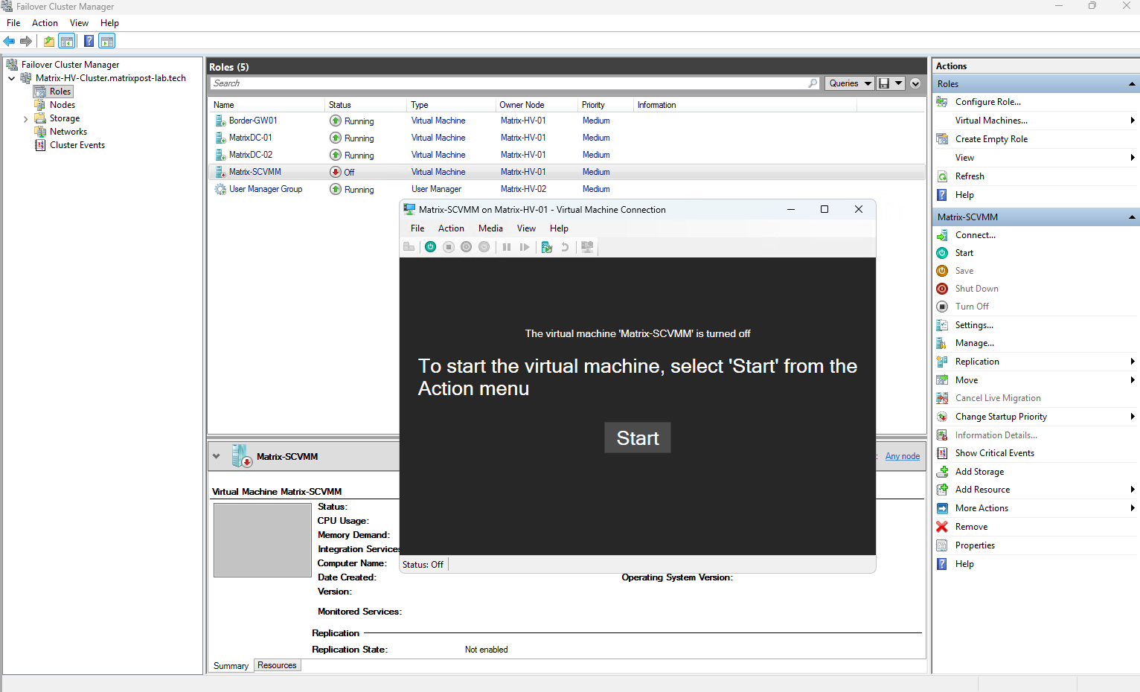Click the blue Help icon in the main toolbar
Image resolution: width=1140 pixels, height=692 pixels.
[x=89, y=42]
